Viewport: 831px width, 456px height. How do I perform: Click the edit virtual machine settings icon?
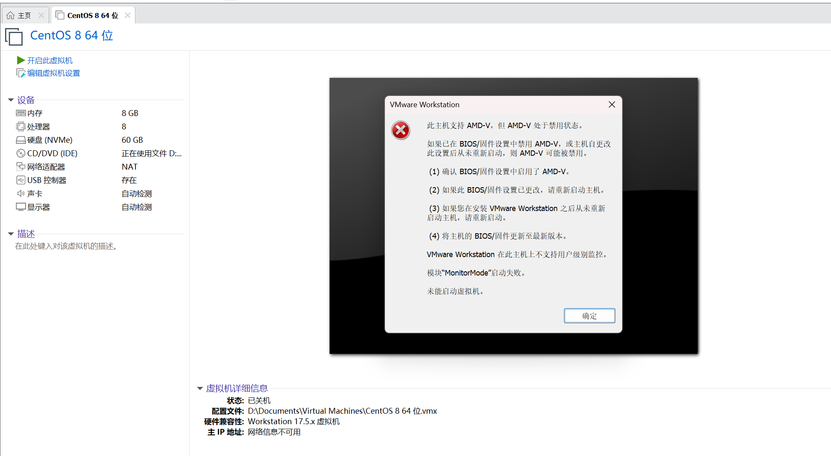(21, 73)
